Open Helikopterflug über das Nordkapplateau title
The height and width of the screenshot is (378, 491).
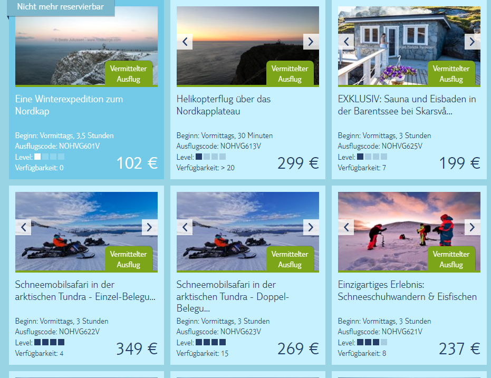[223, 105]
